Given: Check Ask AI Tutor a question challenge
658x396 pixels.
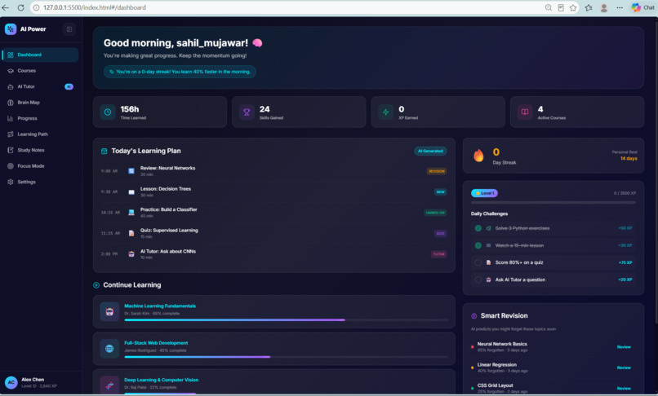Looking at the screenshot, I should (478, 280).
